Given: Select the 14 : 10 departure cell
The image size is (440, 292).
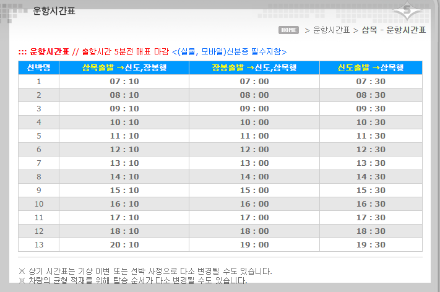Looking at the screenshot, I should coord(124,177).
